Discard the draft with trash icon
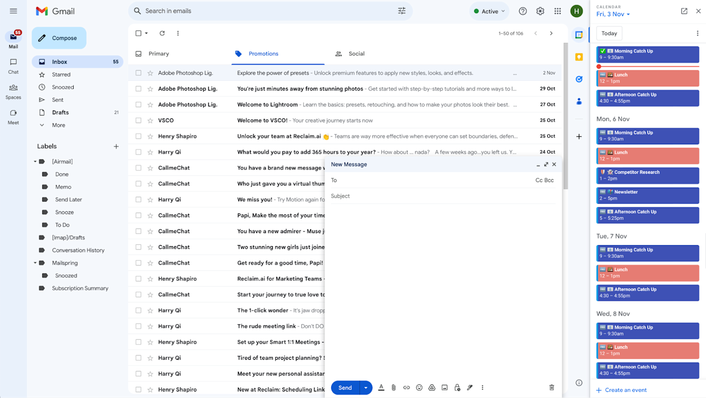The image size is (706, 398). (x=552, y=387)
